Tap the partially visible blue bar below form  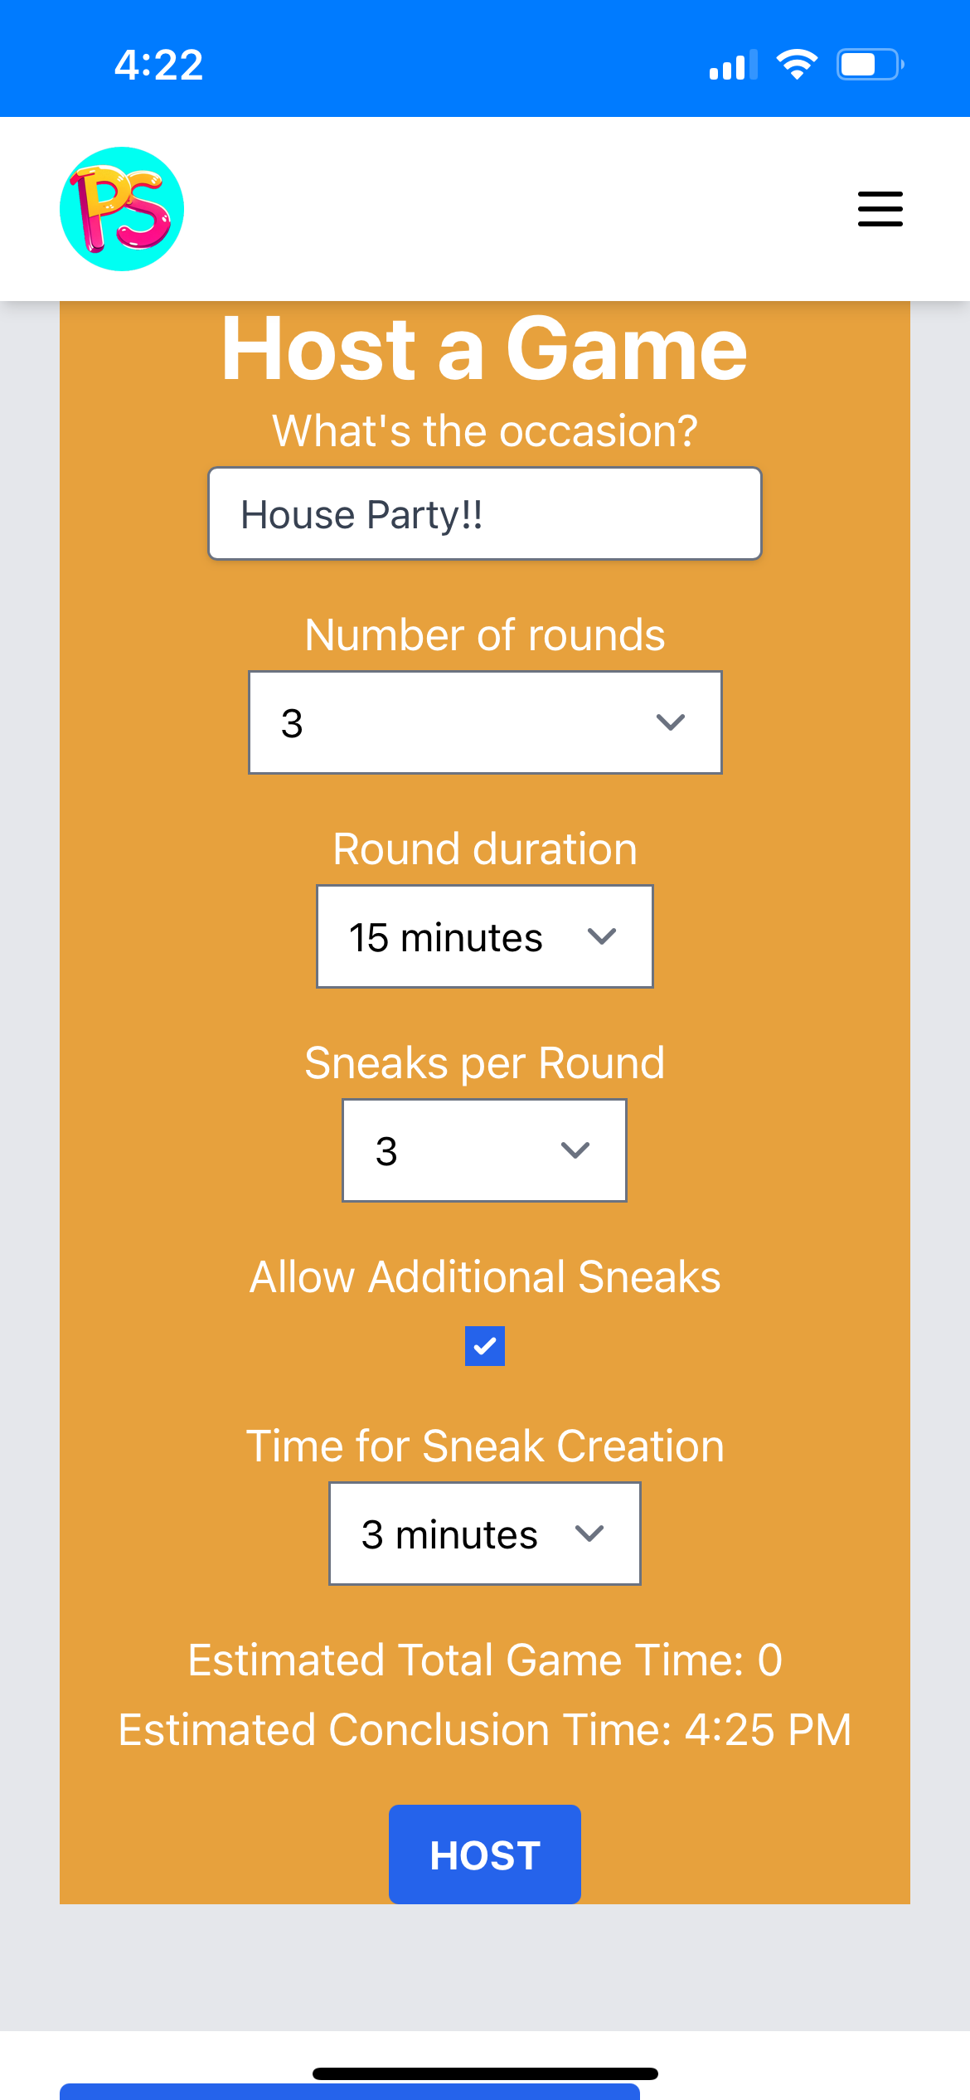pyautogui.click(x=349, y=2091)
